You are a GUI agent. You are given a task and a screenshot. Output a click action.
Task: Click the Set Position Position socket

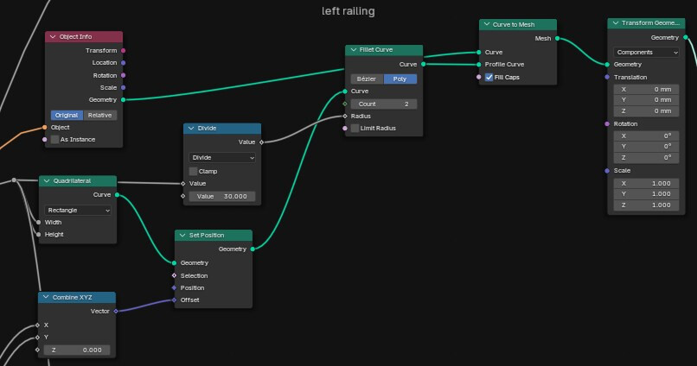(175, 288)
